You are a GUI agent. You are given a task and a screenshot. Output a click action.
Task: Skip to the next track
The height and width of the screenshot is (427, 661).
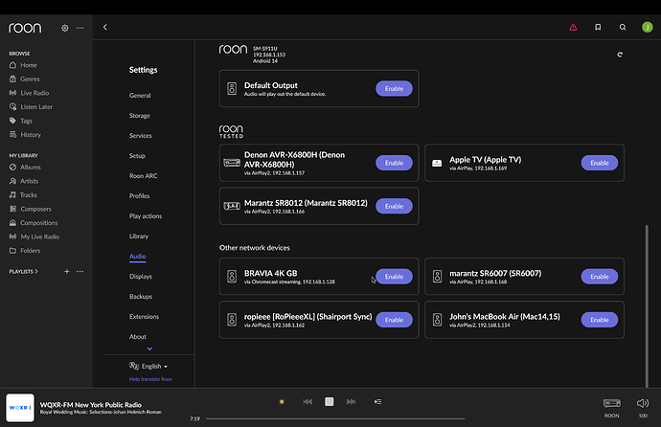point(351,402)
